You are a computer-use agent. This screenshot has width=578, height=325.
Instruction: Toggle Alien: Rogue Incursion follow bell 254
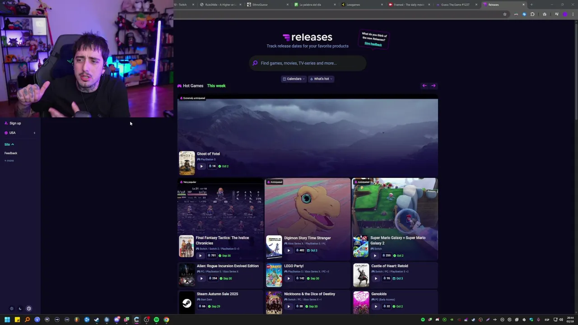[x=213, y=279]
